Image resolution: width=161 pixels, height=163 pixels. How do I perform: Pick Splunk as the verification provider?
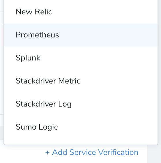click(81, 58)
